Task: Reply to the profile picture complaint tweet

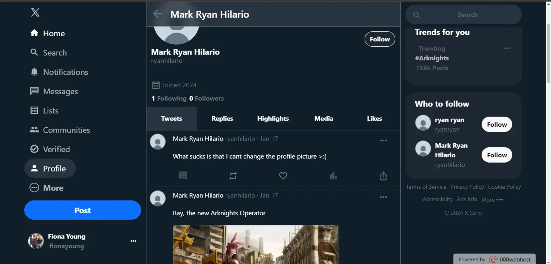Action: click(x=183, y=176)
